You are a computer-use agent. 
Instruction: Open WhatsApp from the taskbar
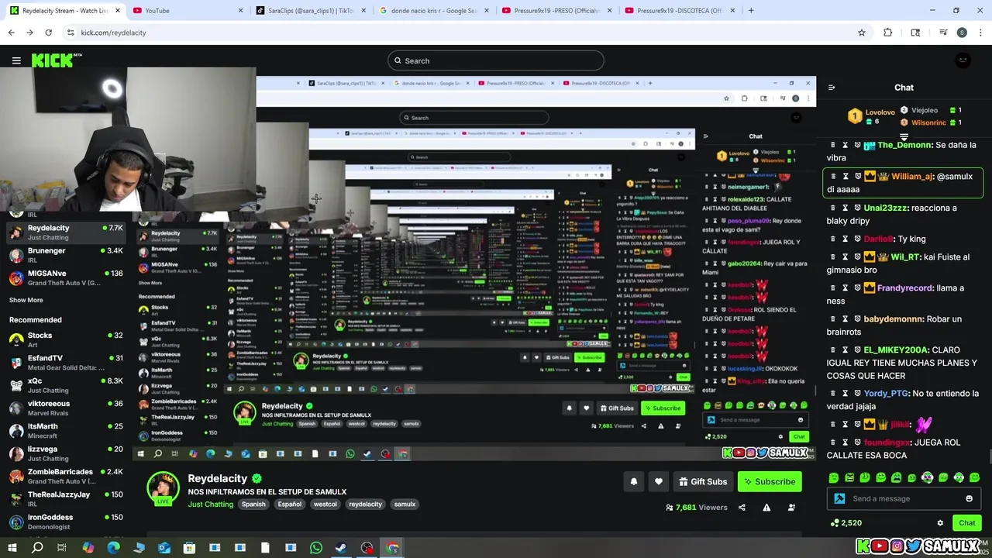pyautogui.click(x=316, y=548)
